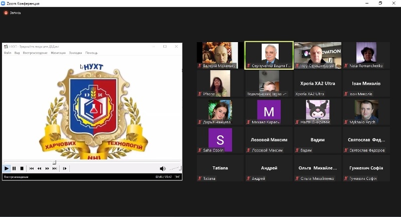Screen dimensions: 401x217
Task: Minimize the Zoom Конференция window
Action: click(367, 3)
